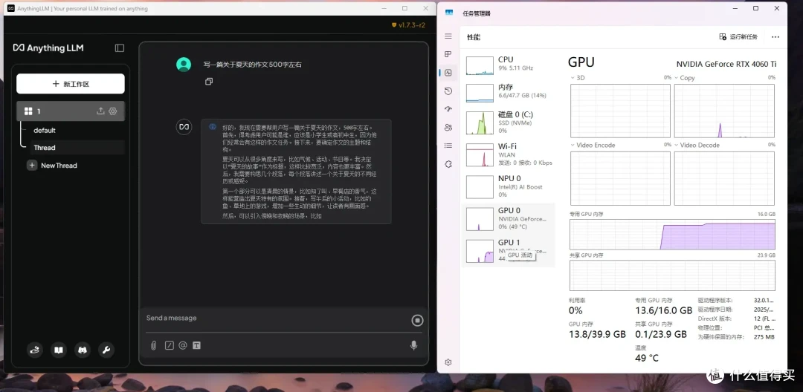Screen dimensions: 803x392
Task: Click the 49 °C temperature value
Action: coord(647,358)
